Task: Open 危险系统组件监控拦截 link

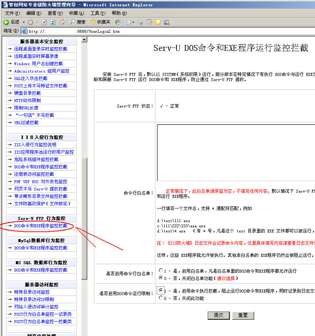Action: click(x=36, y=160)
